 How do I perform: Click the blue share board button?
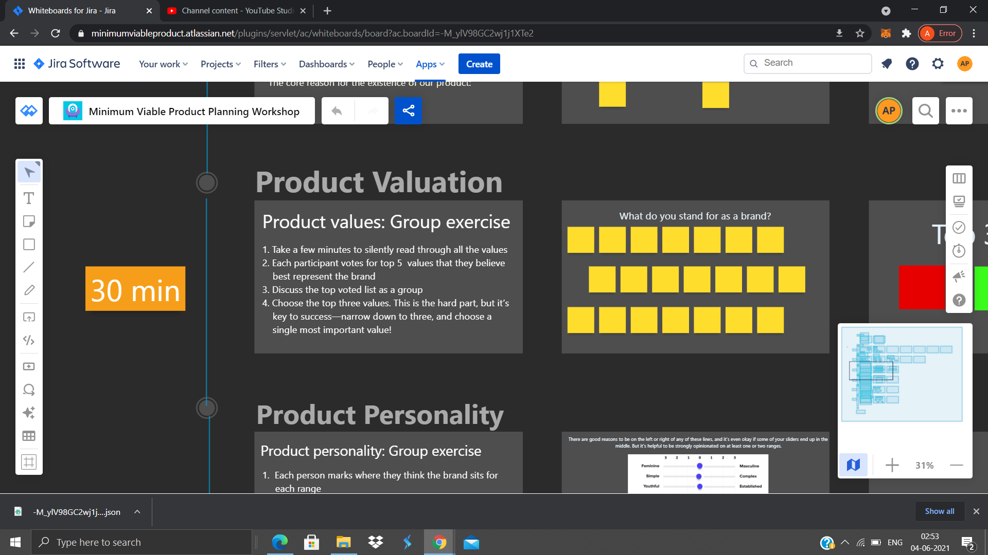tap(408, 110)
